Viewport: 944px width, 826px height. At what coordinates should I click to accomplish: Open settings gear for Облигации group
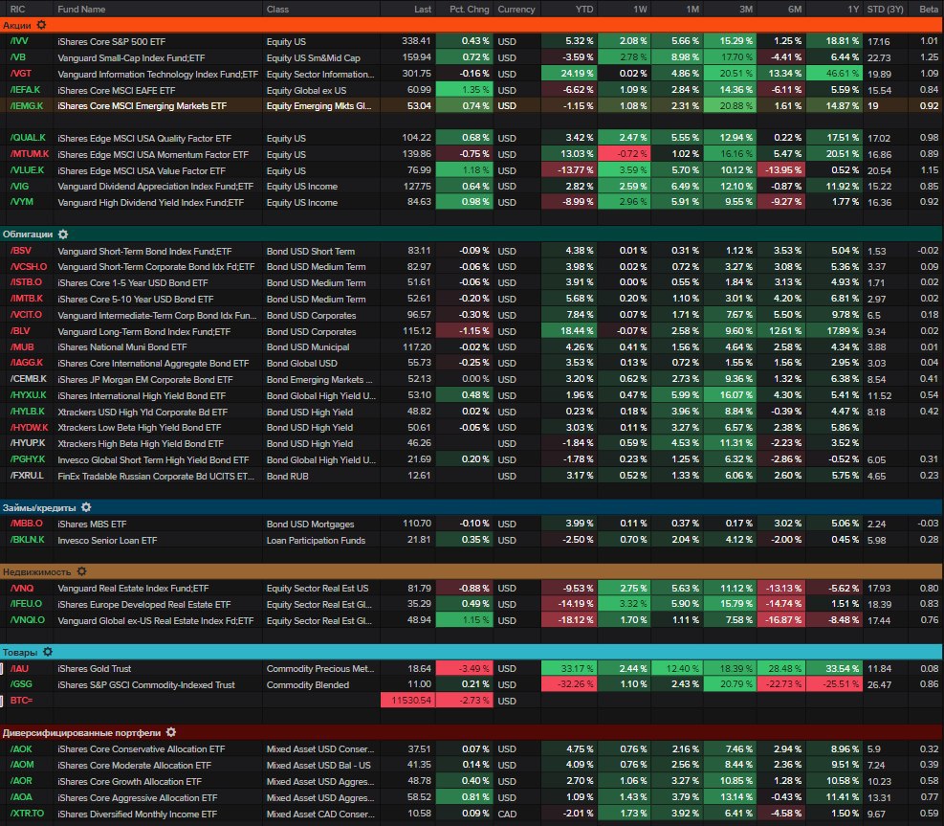click(63, 234)
